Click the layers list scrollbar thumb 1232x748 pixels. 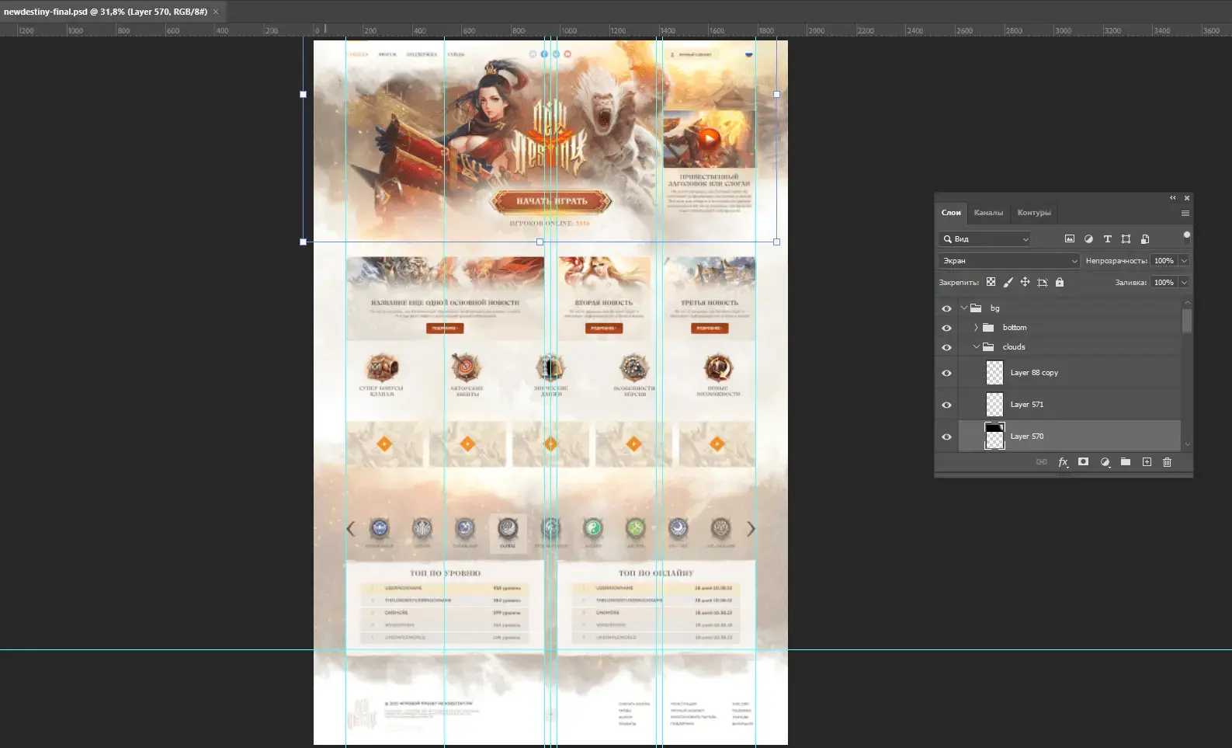(x=1186, y=321)
